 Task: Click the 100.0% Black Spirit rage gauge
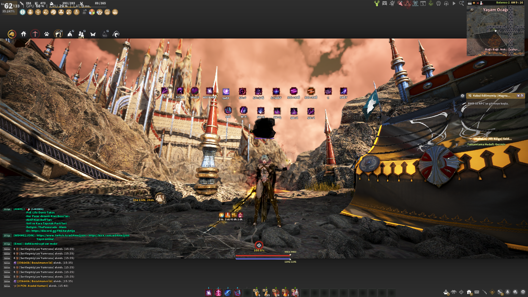point(259,245)
